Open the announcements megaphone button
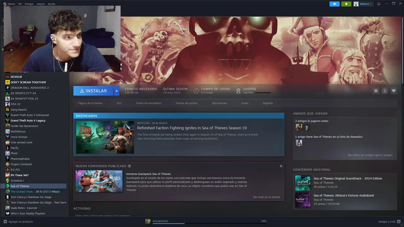Viewport: 404px width, 227px height. pyautogui.click(x=334, y=4)
